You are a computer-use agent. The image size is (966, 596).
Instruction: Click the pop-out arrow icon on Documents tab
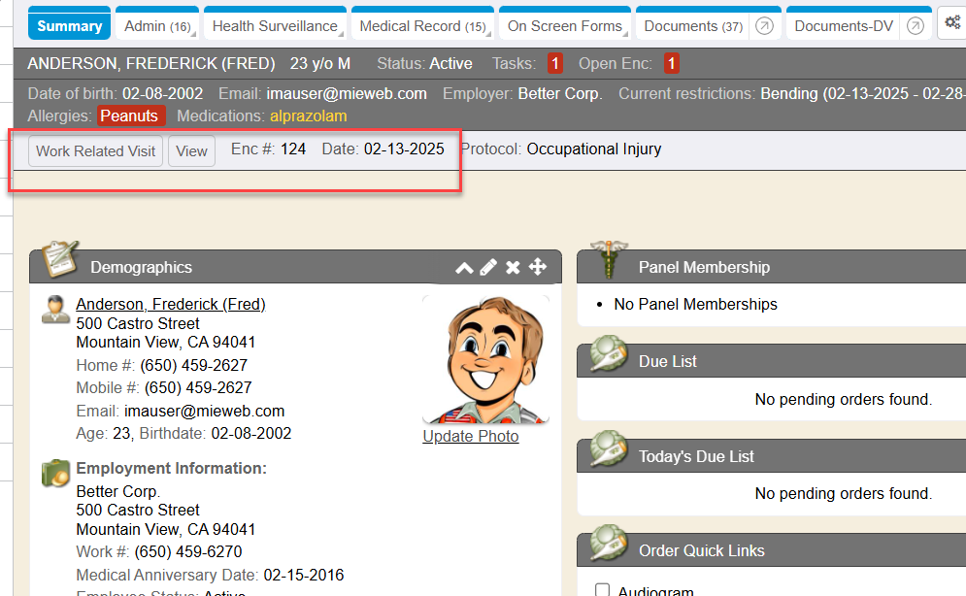pyautogui.click(x=764, y=26)
